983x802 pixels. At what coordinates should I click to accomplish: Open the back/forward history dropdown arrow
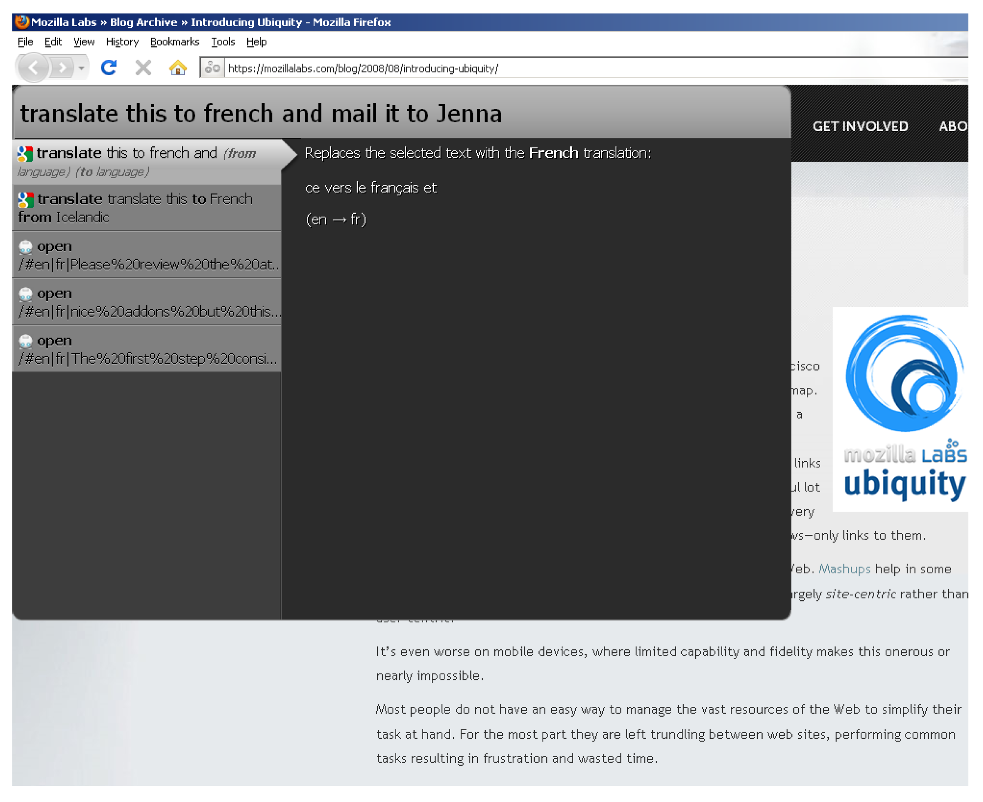(x=81, y=68)
